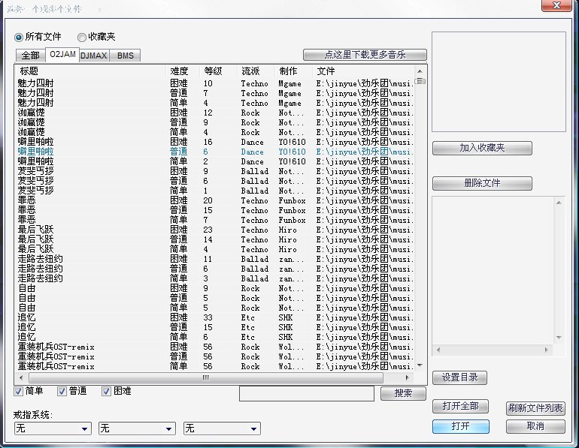Select 噼里啪啦 简单 level 2 row
The width and height of the screenshot is (579, 448).
tap(215, 161)
